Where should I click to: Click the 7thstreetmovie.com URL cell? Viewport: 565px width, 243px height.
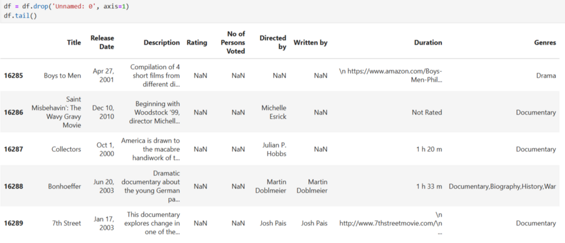(x=390, y=223)
